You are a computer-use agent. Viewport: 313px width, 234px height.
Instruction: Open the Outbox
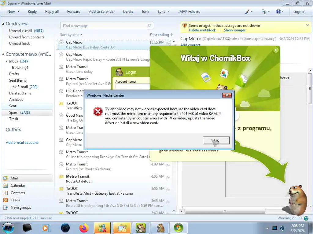[x=13, y=129]
